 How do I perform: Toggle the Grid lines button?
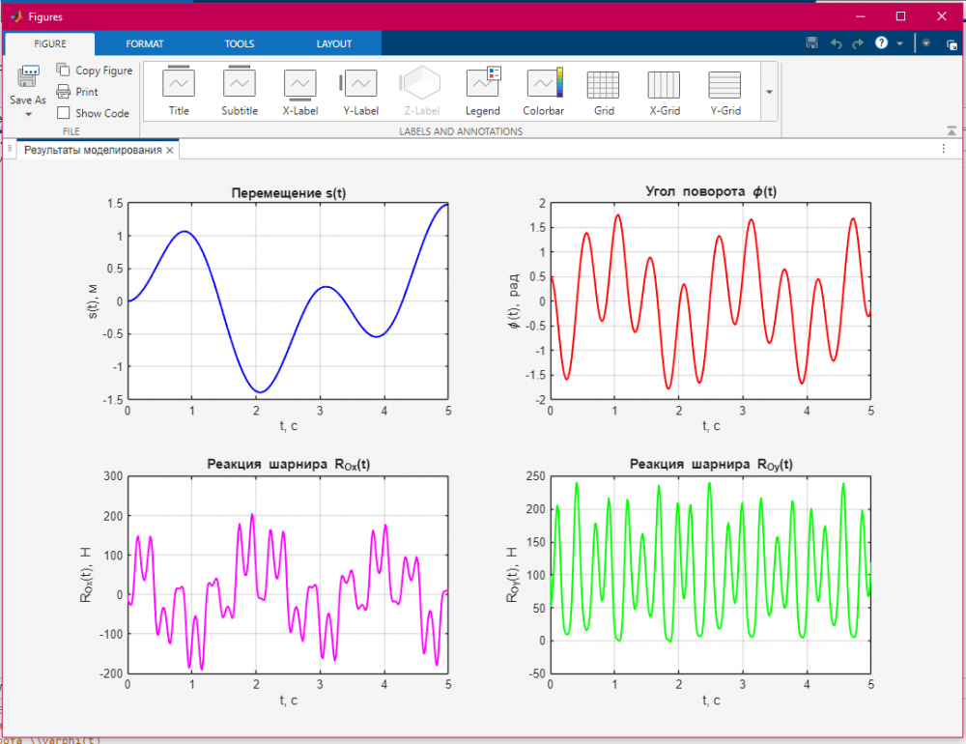[x=604, y=92]
